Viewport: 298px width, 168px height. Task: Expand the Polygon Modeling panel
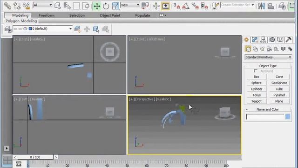pyautogui.click(x=21, y=21)
